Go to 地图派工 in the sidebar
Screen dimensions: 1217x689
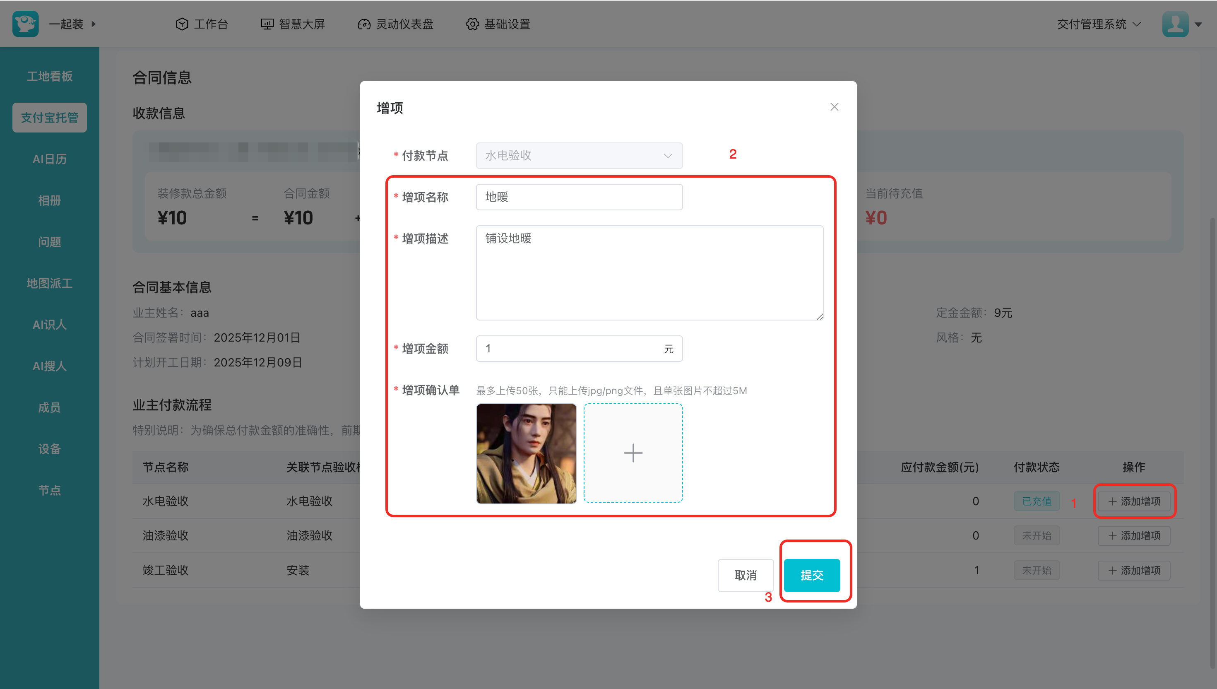(50, 283)
